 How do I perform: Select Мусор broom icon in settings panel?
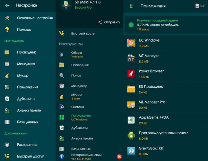7,75
